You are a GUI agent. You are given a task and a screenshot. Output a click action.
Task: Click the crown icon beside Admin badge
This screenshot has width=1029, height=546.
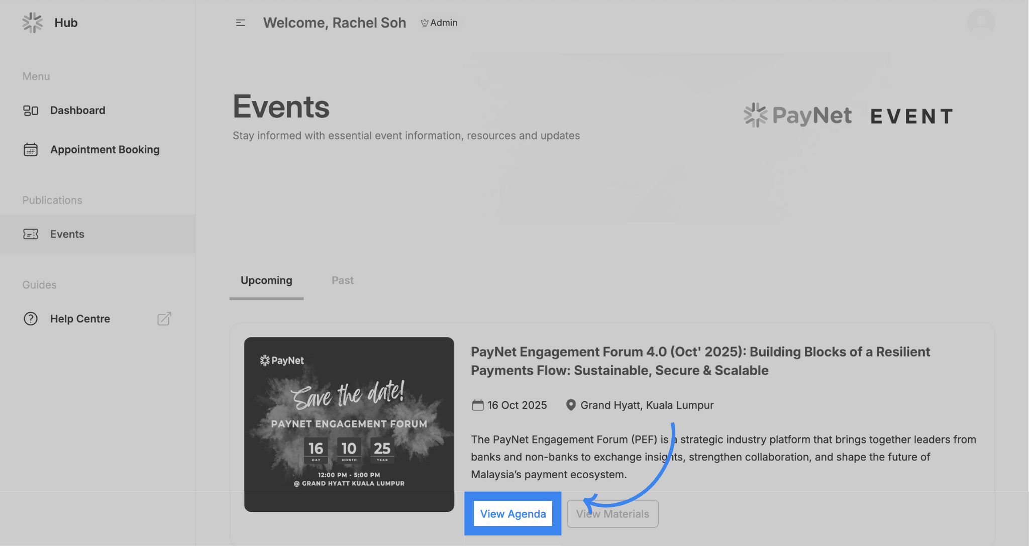coord(424,22)
